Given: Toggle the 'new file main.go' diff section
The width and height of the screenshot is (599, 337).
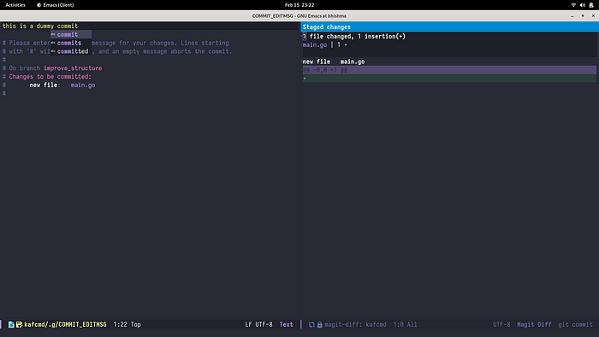Looking at the screenshot, I should [x=334, y=62].
